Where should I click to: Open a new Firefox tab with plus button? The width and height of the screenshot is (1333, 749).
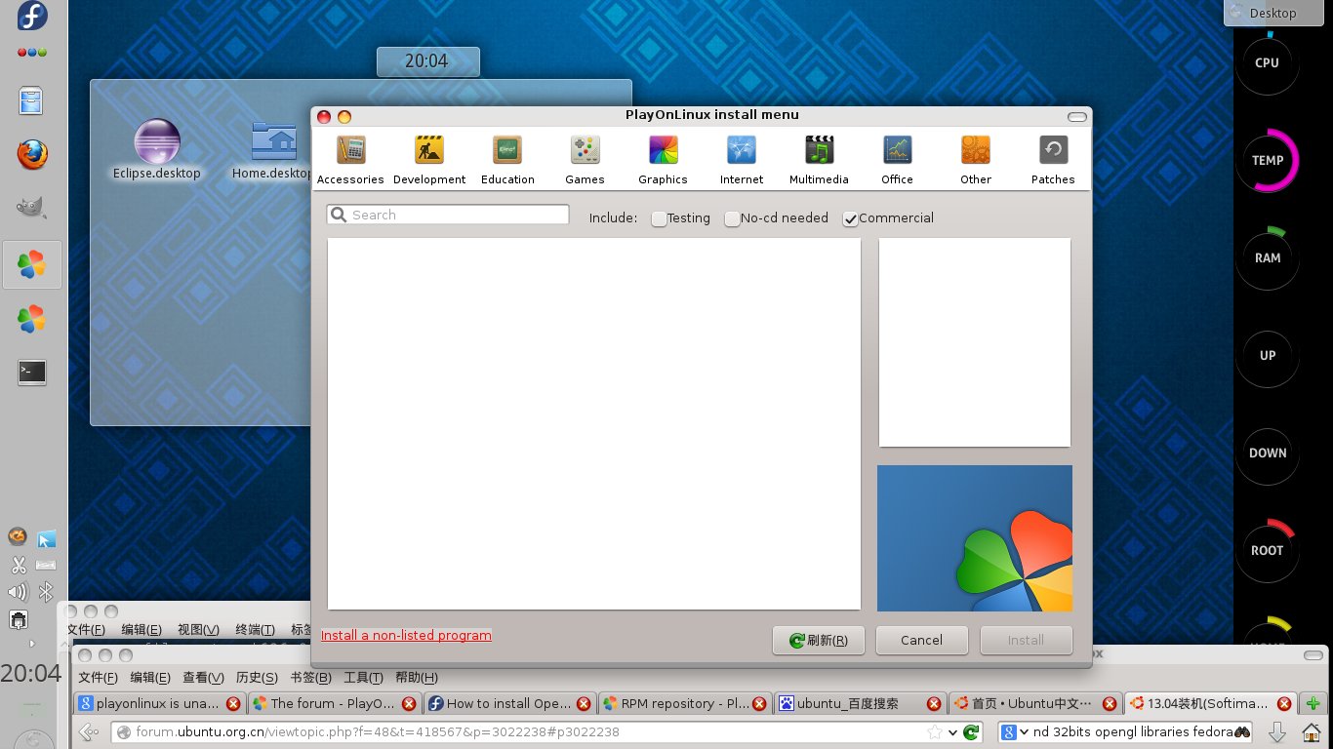[1313, 703]
